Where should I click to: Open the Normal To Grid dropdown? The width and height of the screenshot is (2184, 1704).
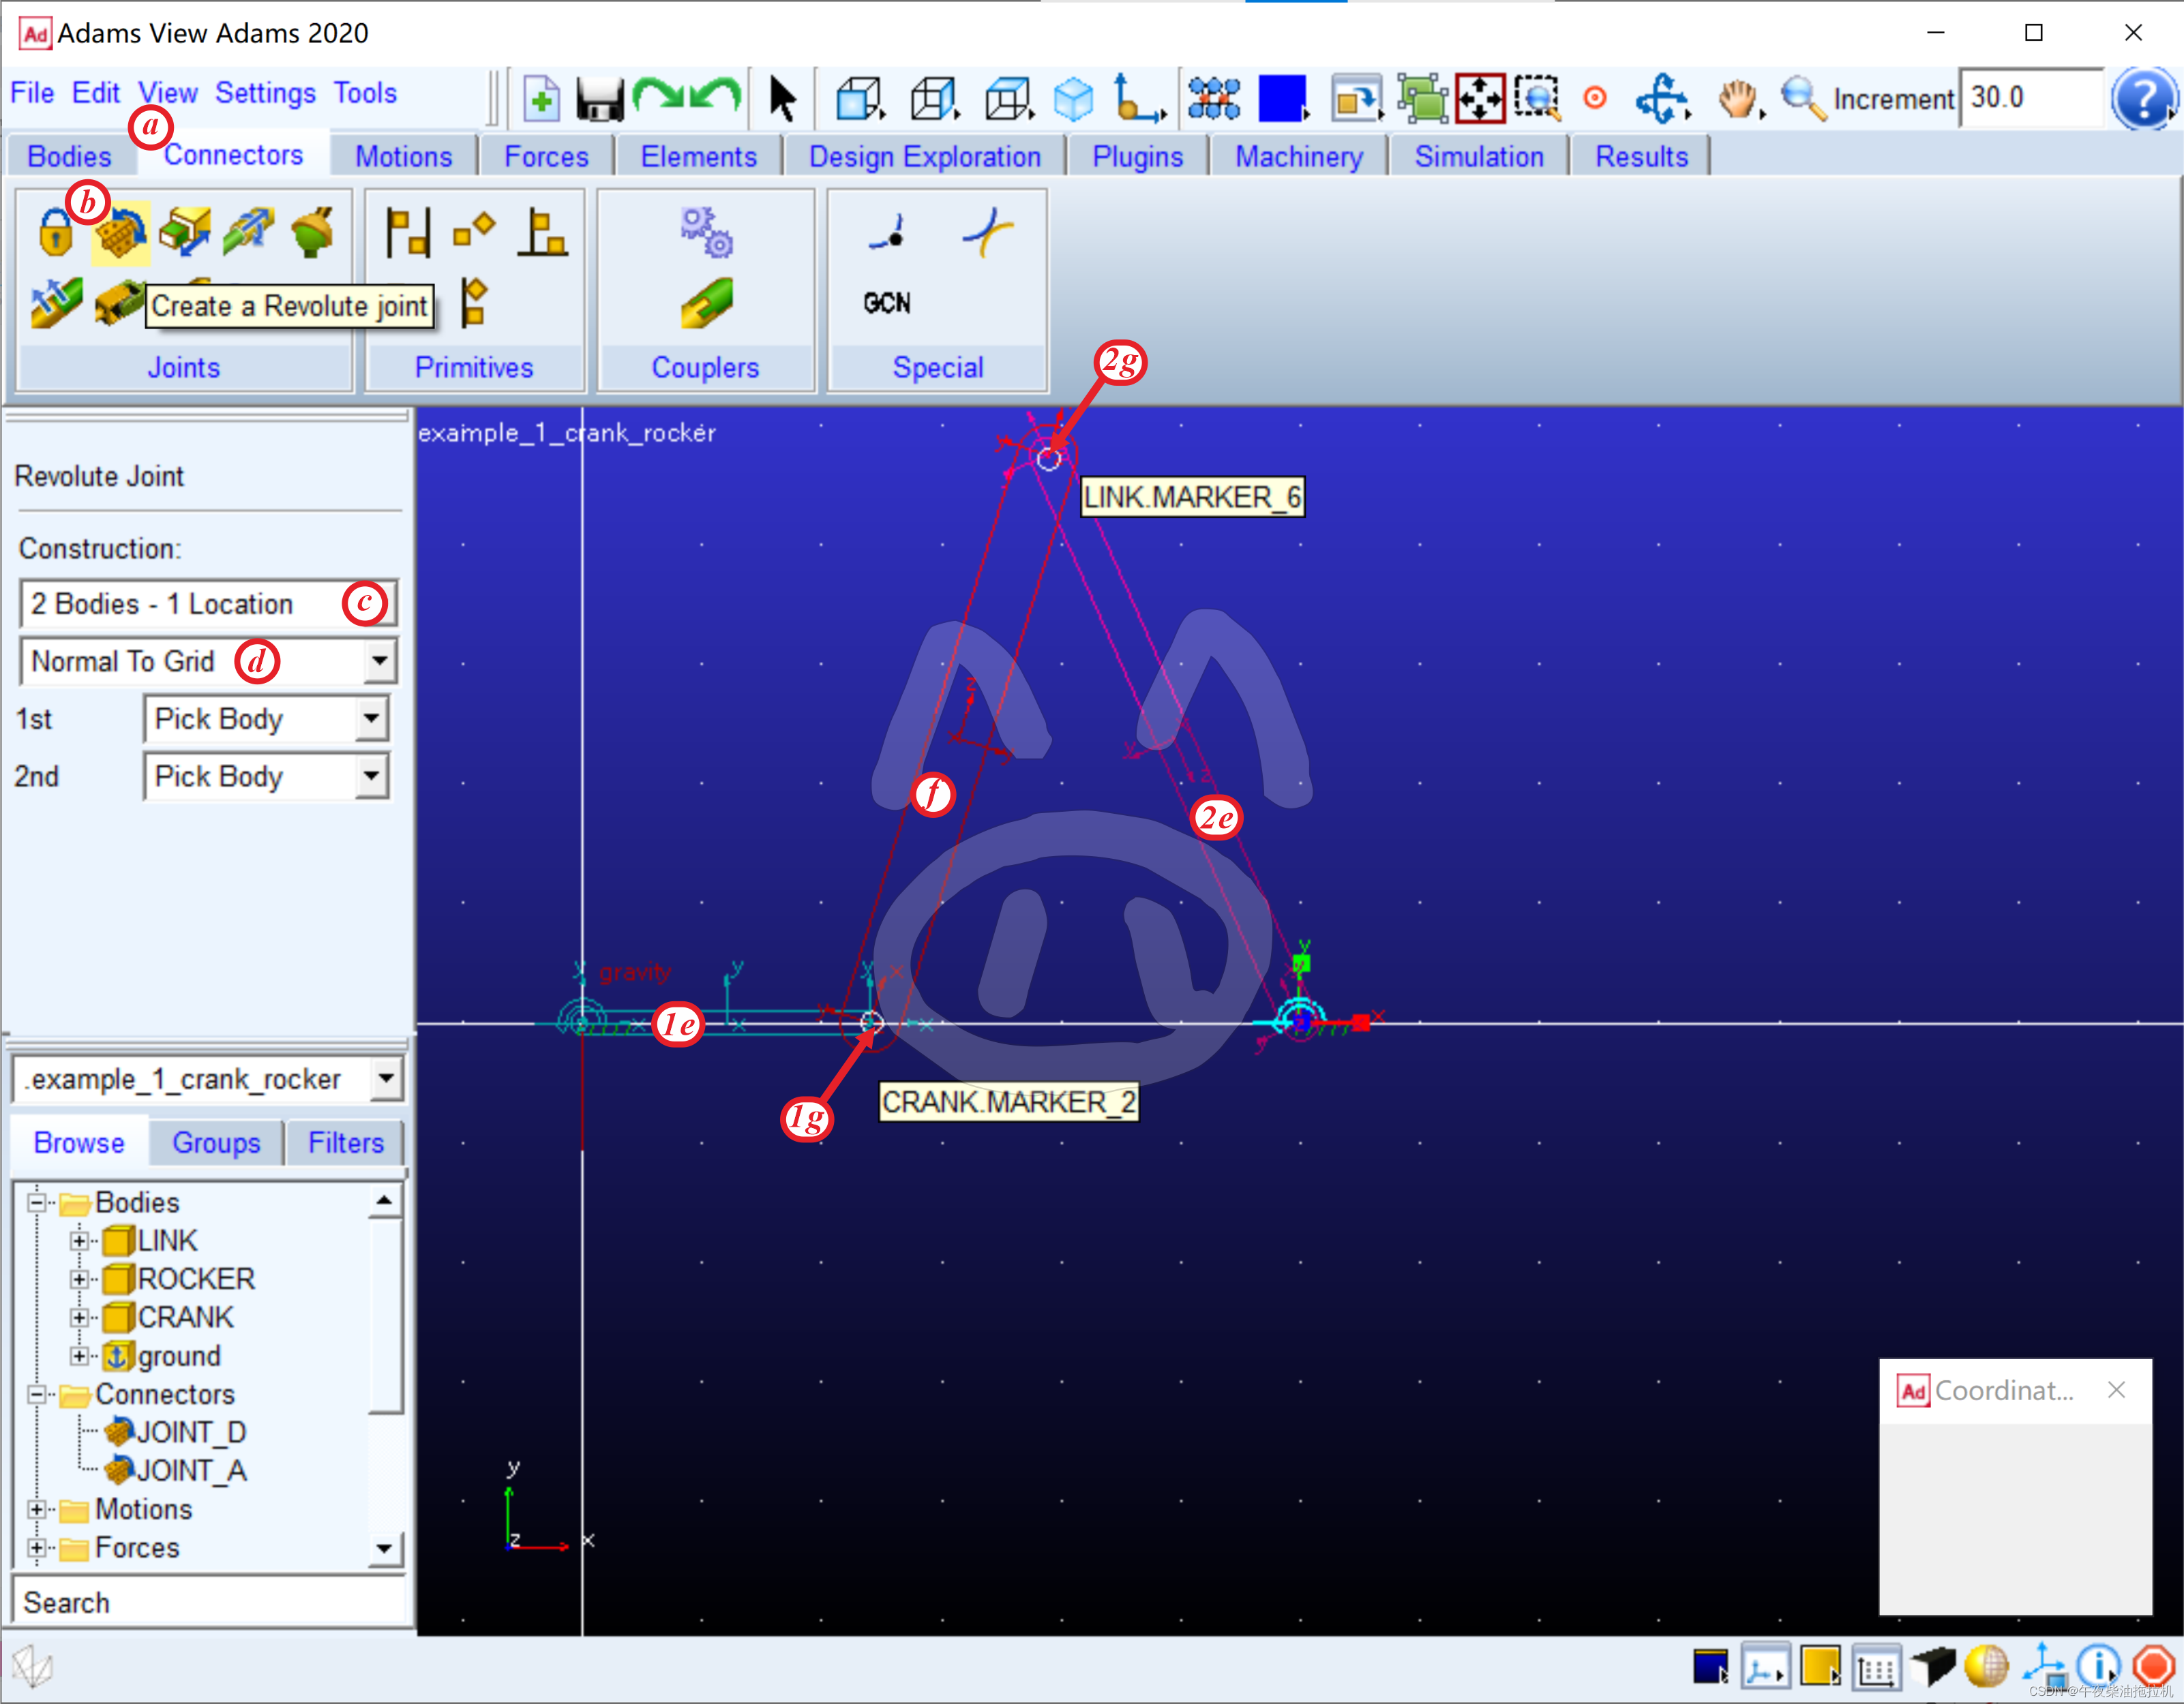(379, 660)
